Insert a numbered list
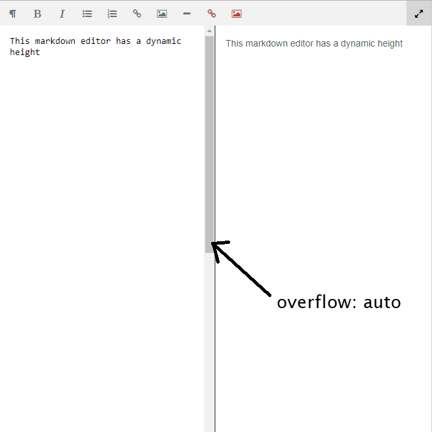The image size is (432, 432). (112, 14)
